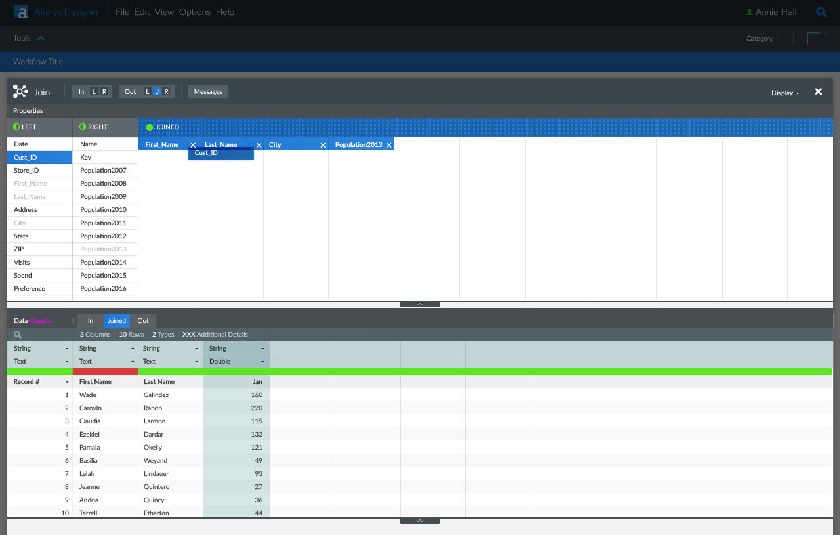This screenshot has width=840, height=535.
Task: Toggle the J output anchor
Action: tap(157, 92)
